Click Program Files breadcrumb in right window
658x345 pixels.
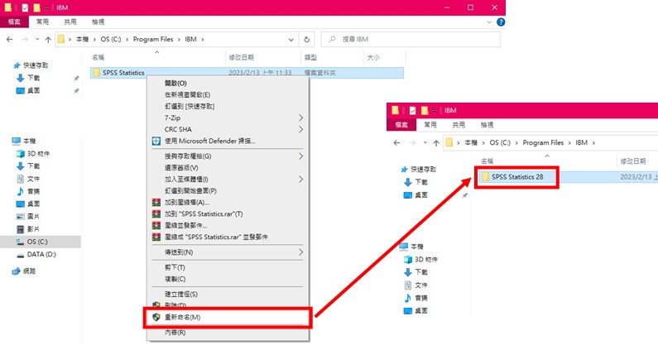[543, 142]
